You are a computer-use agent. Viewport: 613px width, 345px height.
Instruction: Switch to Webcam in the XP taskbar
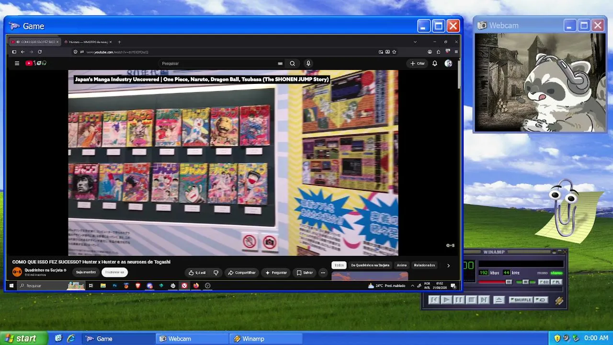192,338
